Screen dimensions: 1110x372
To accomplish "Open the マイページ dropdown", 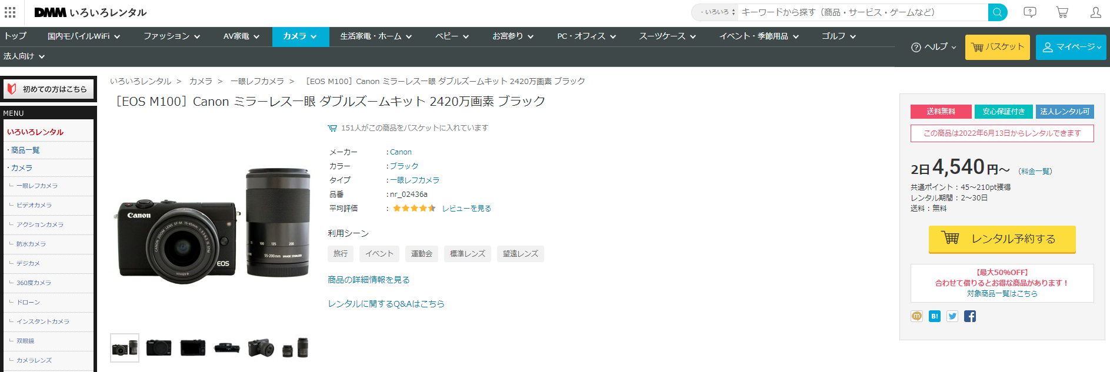I will 1071,47.
